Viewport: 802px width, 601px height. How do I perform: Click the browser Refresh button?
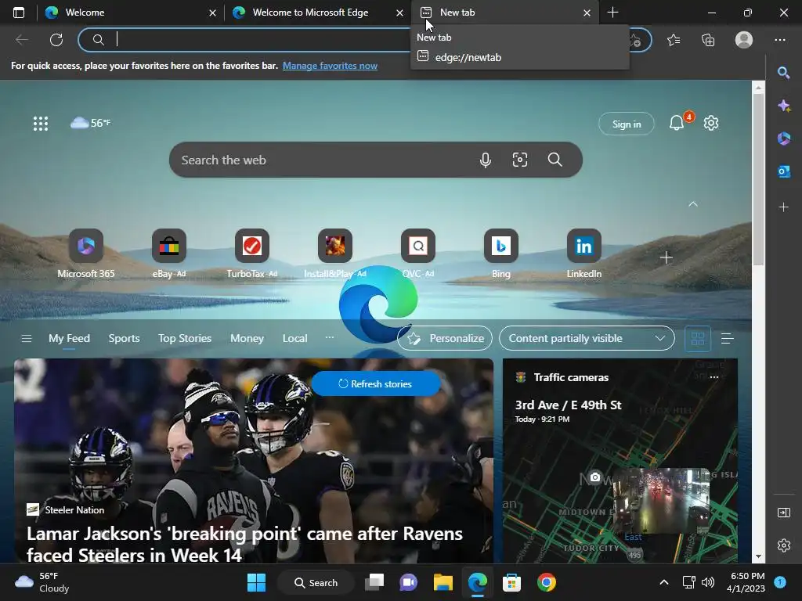[56, 40]
